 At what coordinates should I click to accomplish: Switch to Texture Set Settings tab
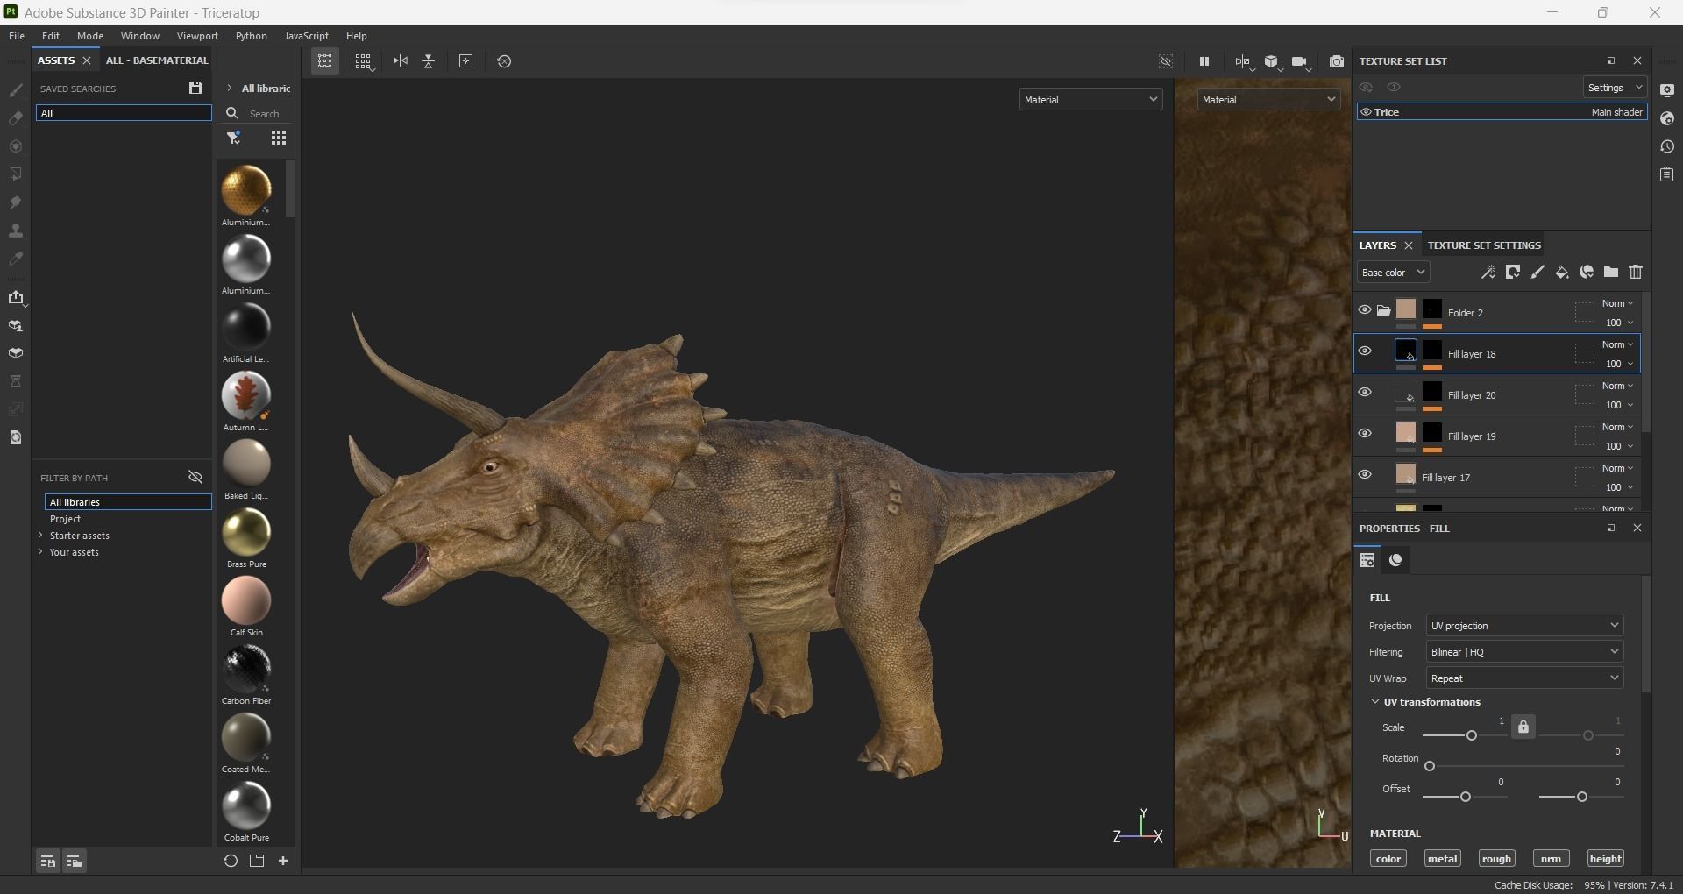1484,245
